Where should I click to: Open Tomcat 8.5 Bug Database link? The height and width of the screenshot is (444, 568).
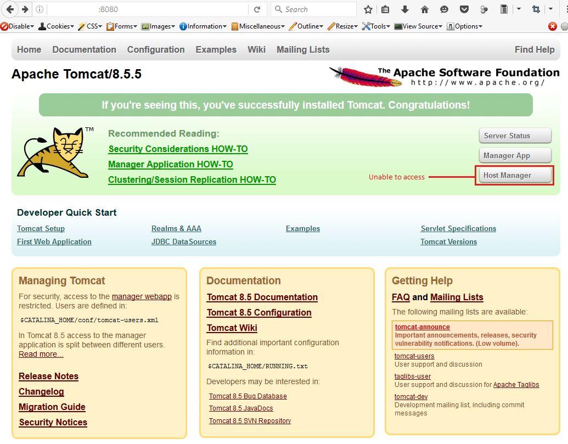click(x=248, y=396)
